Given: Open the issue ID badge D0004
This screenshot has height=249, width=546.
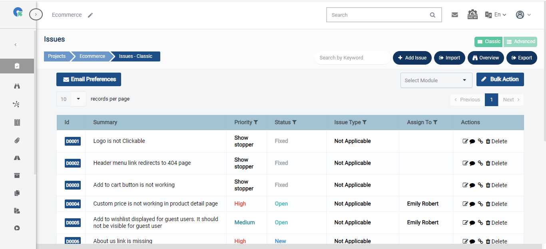Looking at the screenshot, I should [73, 204].
